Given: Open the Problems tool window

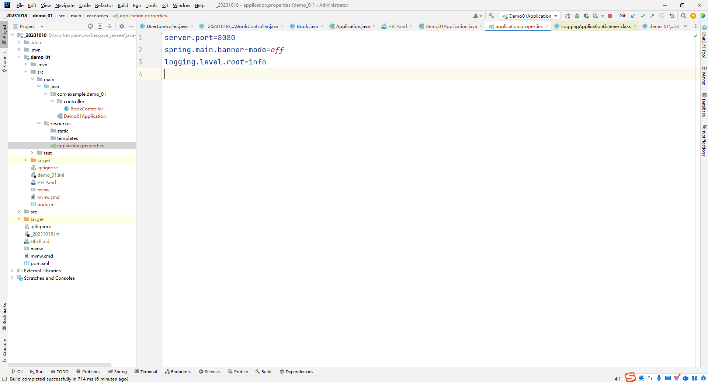Looking at the screenshot, I should pos(88,372).
